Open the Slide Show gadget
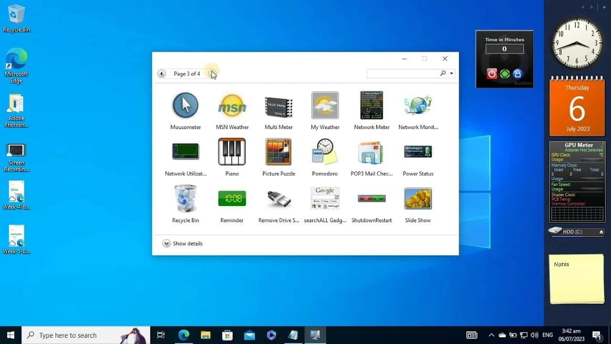 click(x=418, y=198)
